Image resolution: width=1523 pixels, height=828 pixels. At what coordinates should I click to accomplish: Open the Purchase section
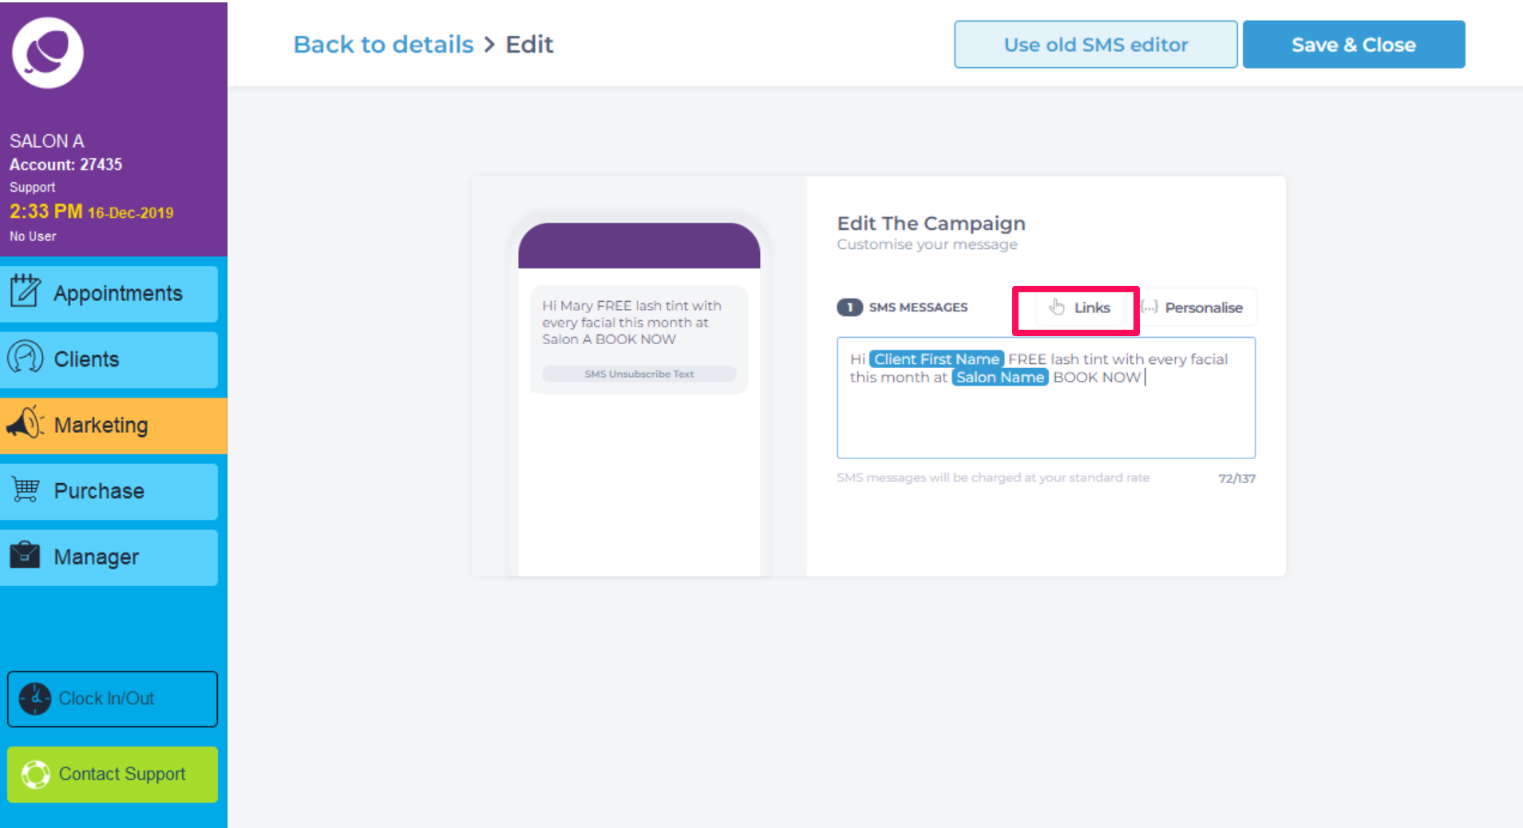click(x=109, y=492)
